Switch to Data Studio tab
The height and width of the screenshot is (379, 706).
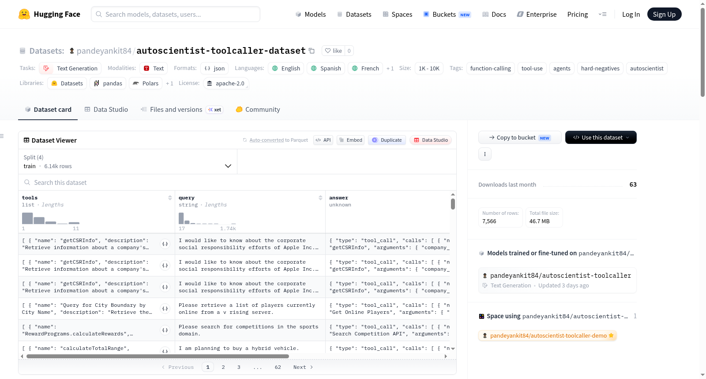pyautogui.click(x=106, y=110)
